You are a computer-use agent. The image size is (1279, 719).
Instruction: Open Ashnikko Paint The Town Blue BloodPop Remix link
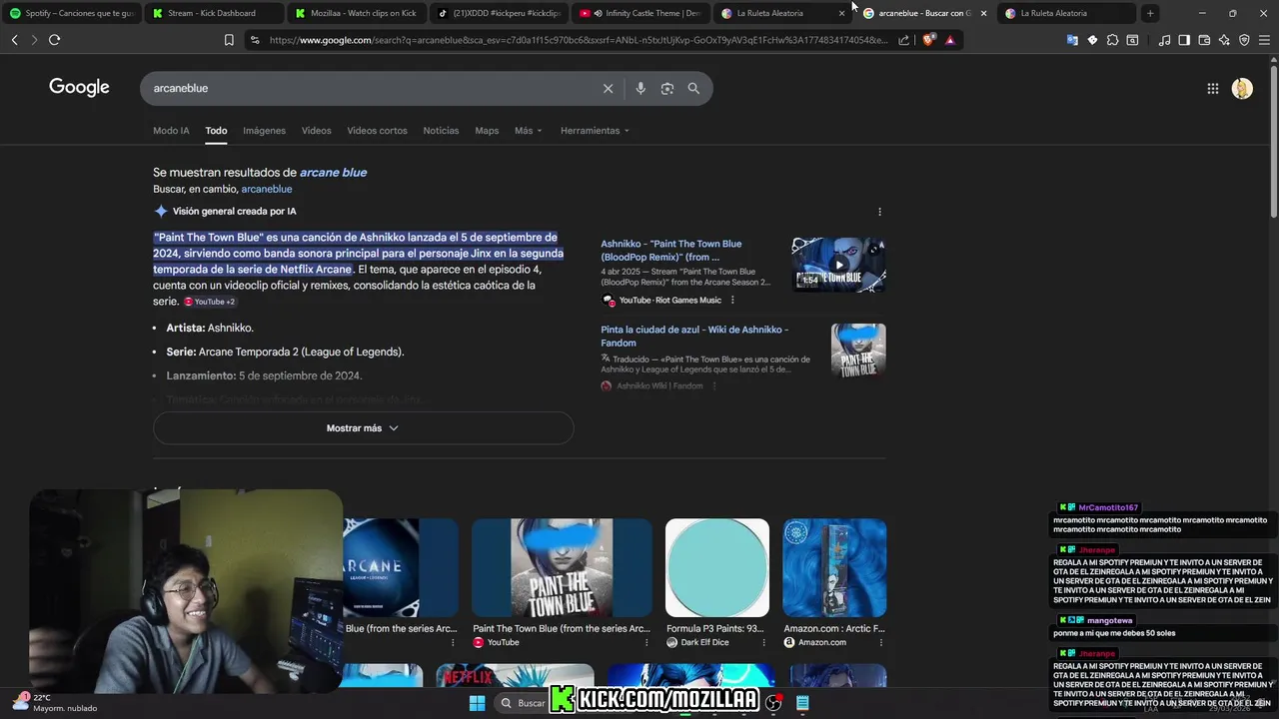(x=670, y=251)
